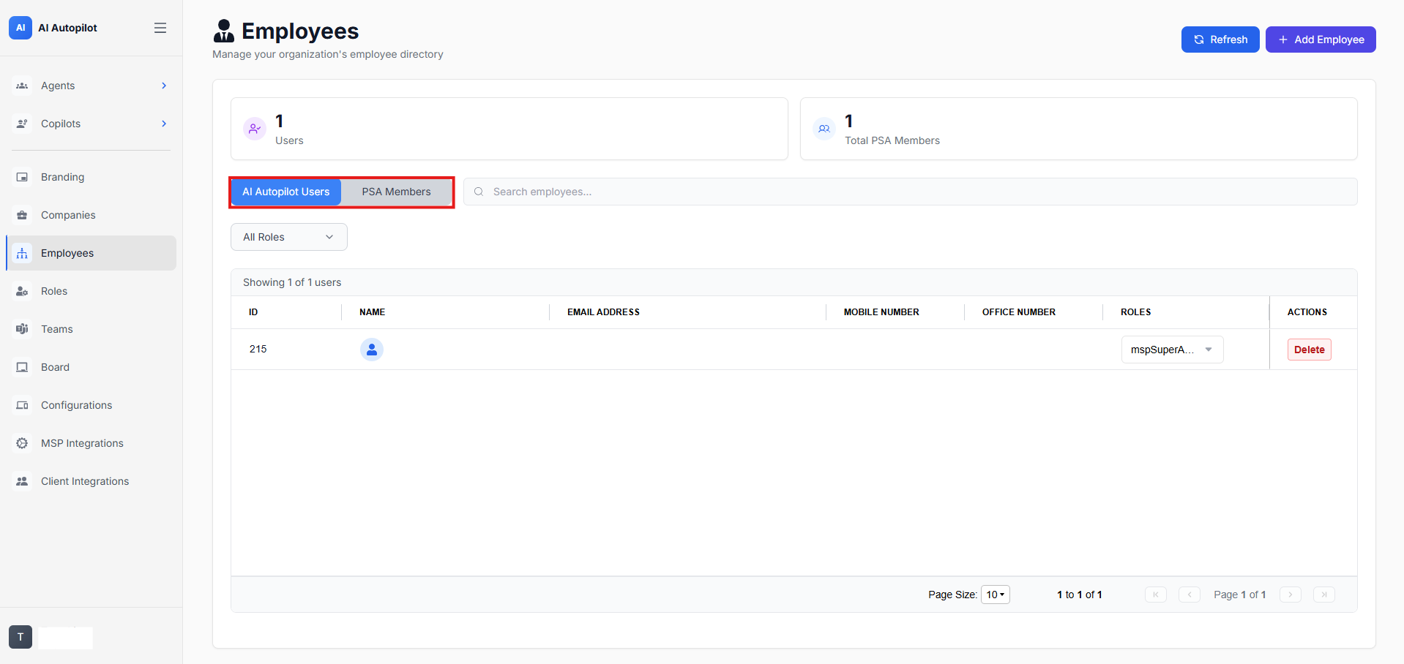Click the user avatar in row 215
The image size is (1404, 664).
coord(372,350)
